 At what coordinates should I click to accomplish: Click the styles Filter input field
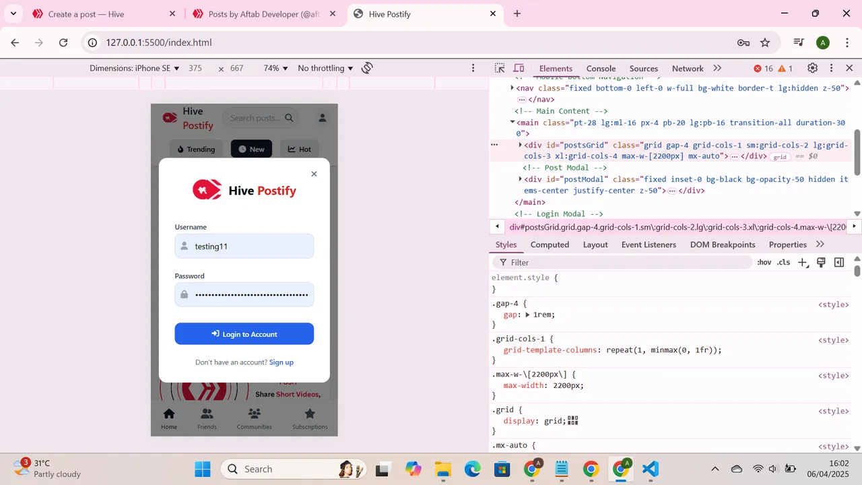(623, 262)
